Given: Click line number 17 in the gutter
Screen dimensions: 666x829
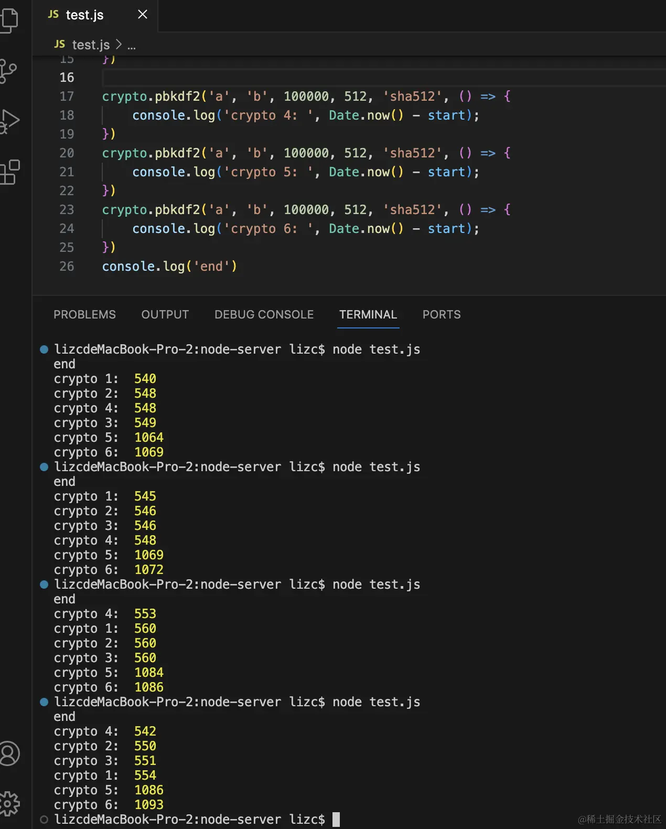Looking at the screenshot, I should [67, 97].
